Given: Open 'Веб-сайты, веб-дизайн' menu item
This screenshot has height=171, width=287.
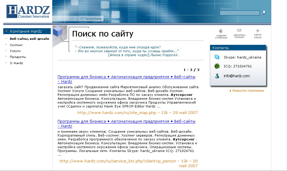Looking at the screenshot, I should 29,39.
